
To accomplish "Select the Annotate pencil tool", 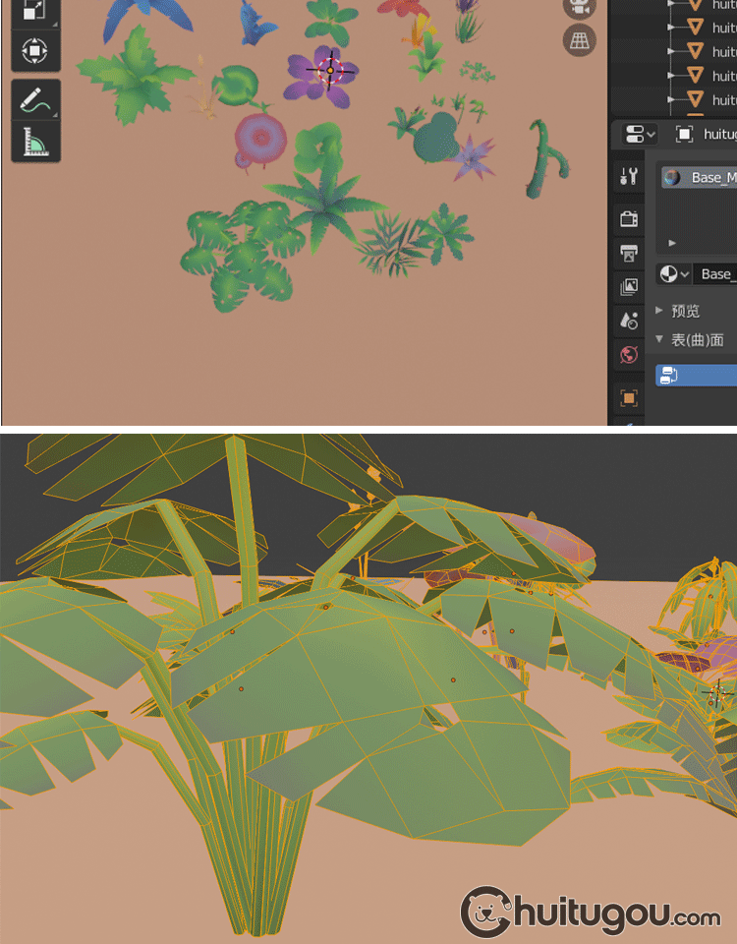I will (x=35, y=99).
